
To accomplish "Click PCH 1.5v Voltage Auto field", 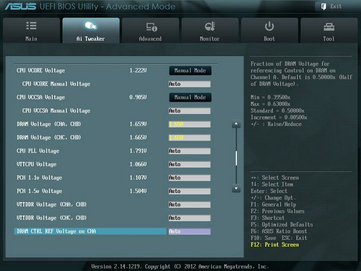I will pos(190,191).
